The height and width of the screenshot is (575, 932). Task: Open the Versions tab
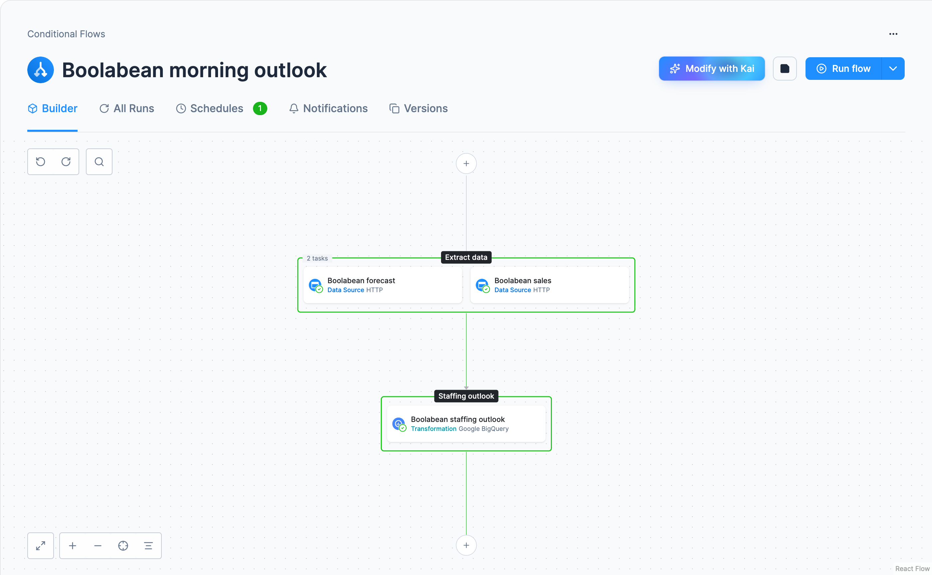point(418,108)
